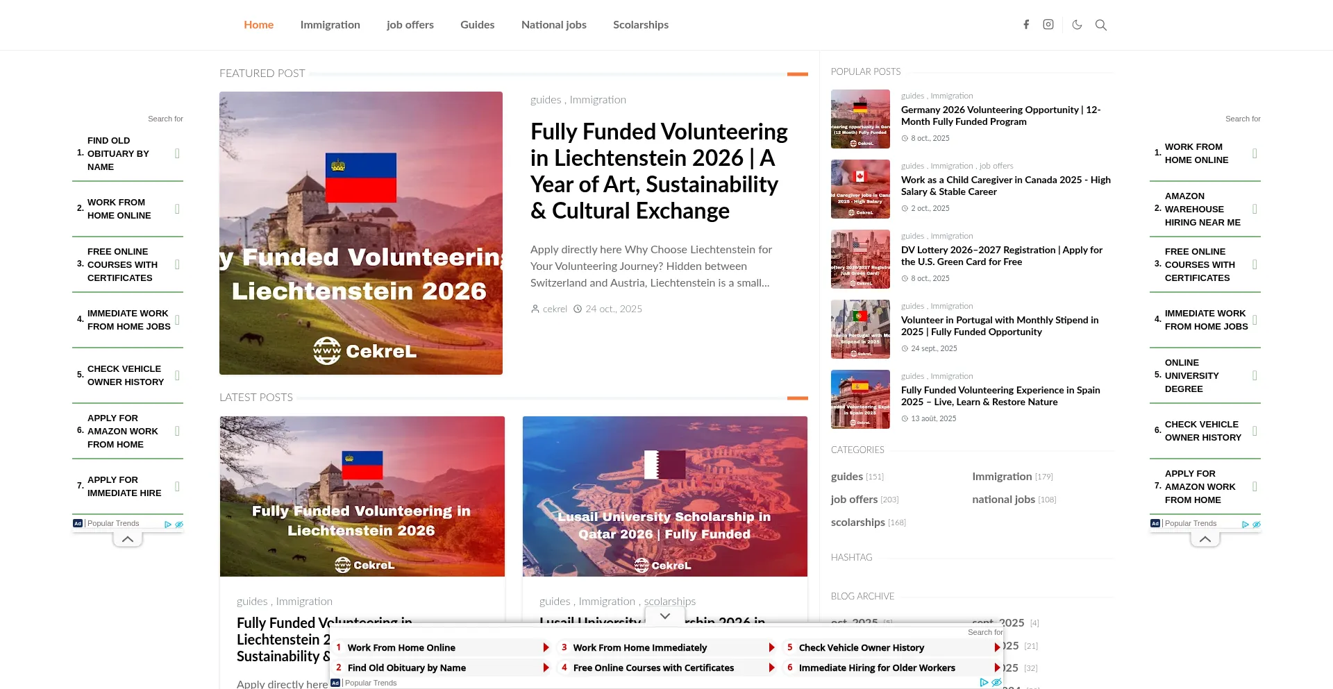
Task: Open the Guides nav item
Action: click(478, 25)
